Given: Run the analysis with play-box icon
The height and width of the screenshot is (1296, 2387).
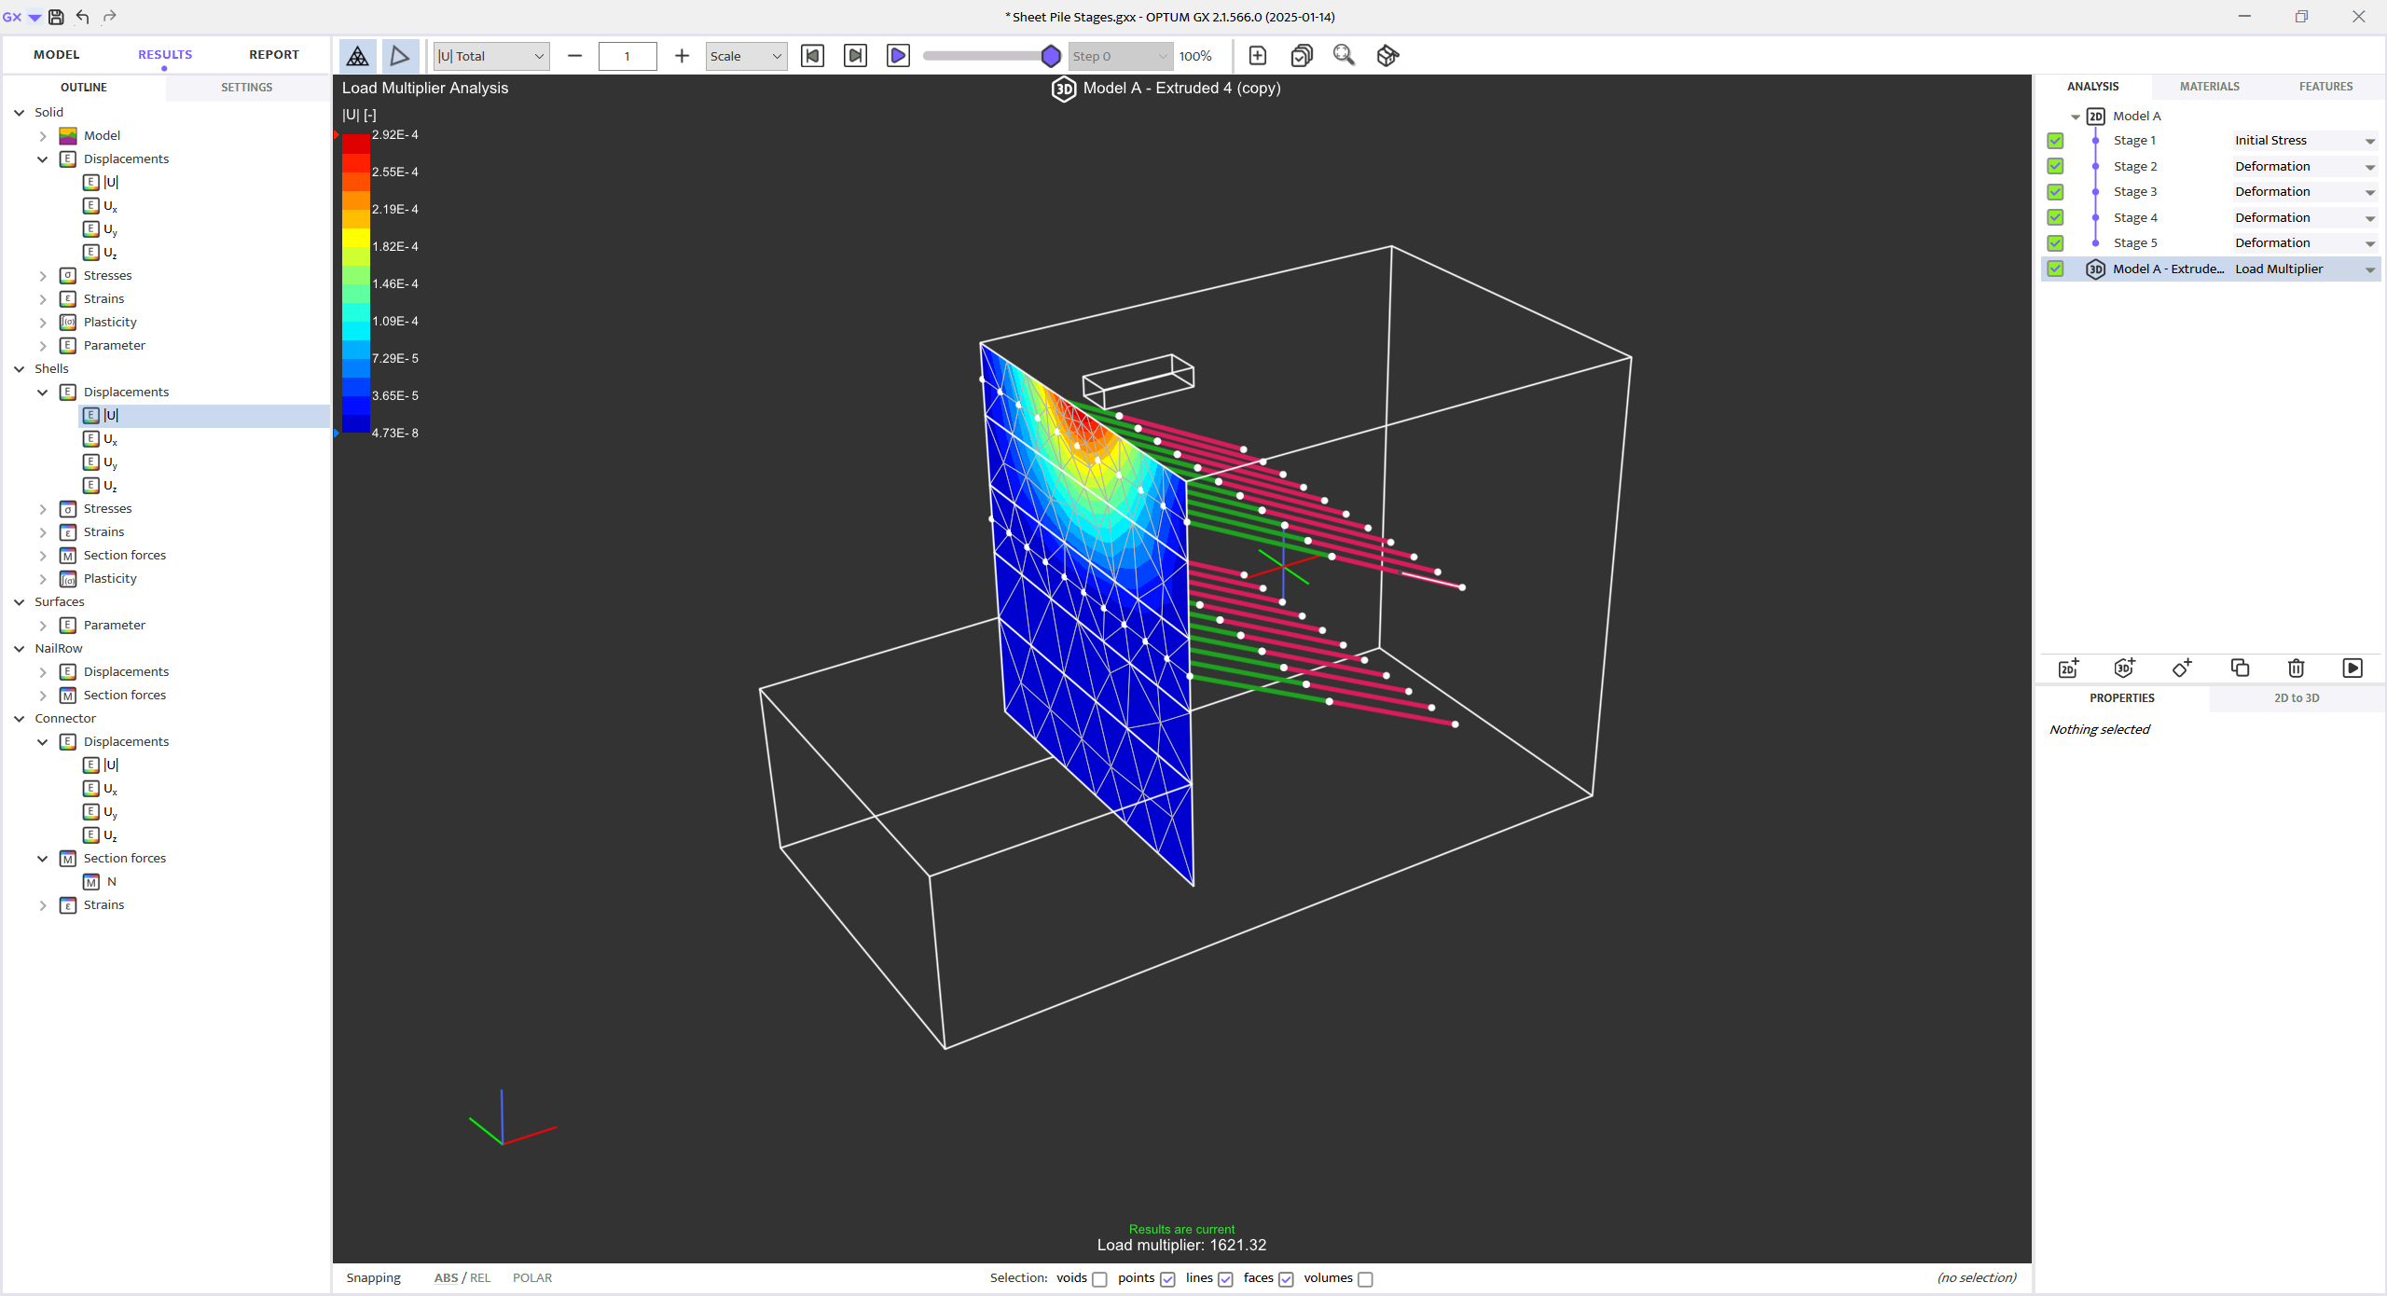Looking at the screenshot, I should [x=2353, y=668].
